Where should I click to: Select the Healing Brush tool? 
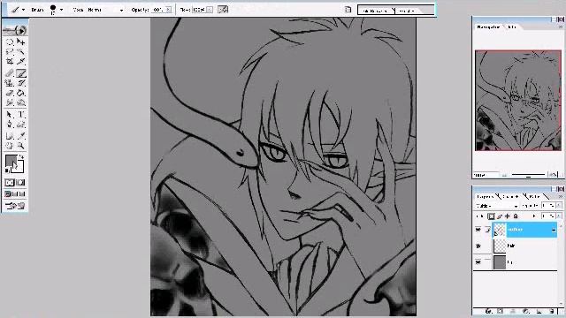(x=10, y=73)
